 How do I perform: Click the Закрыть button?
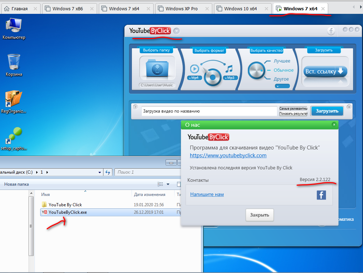[x=260, y=215]
